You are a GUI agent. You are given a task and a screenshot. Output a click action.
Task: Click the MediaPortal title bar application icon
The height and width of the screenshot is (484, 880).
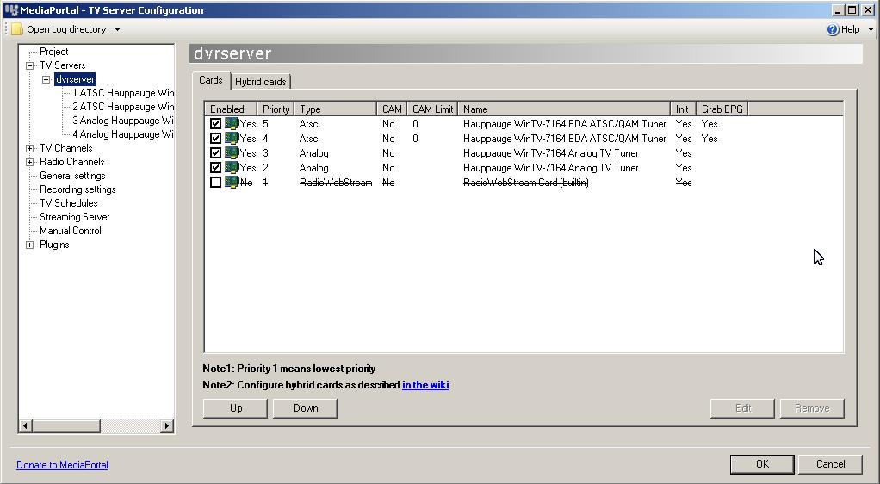(10, 10)
